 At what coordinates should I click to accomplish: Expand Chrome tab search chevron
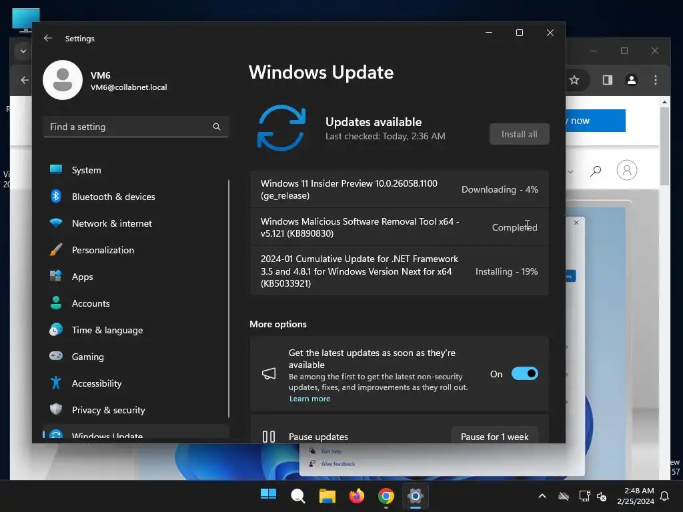(23, 51)
